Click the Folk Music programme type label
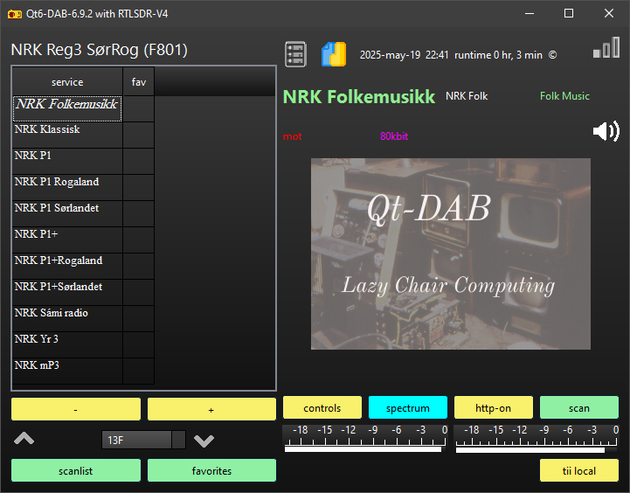The width and height of the screenshot is (630, 493). tap(564, 96)
